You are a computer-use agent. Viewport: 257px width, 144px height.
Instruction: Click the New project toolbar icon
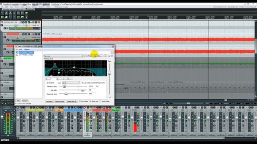[2, 13]
